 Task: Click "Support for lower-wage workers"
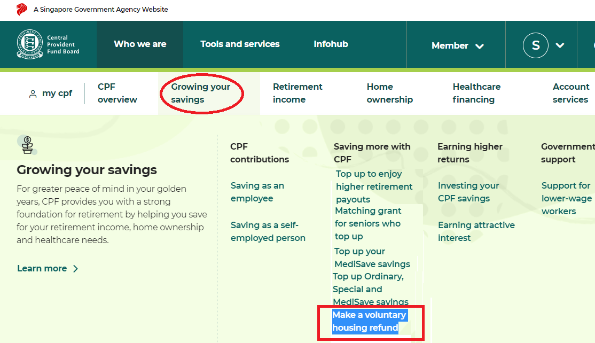(x=566, y=198)
